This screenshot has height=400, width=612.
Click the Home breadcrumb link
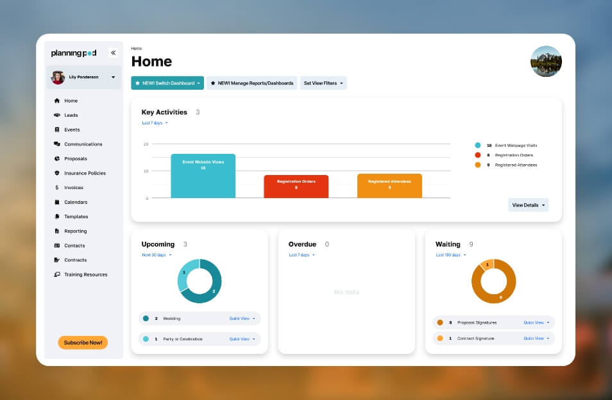tap(136, 48)
